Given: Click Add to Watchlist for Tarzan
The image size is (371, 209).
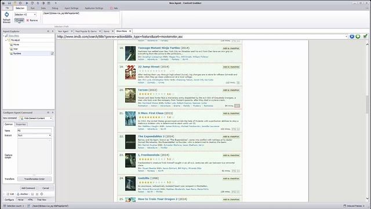Looking at the screenshot, I should coord(231,91).
